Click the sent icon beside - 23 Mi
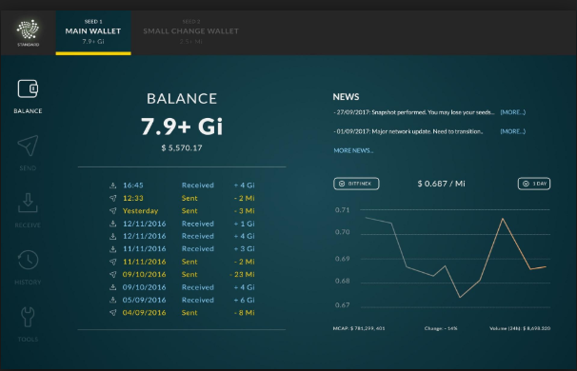The height and width of the screenshot is (371, 577). tap(113, 274)
